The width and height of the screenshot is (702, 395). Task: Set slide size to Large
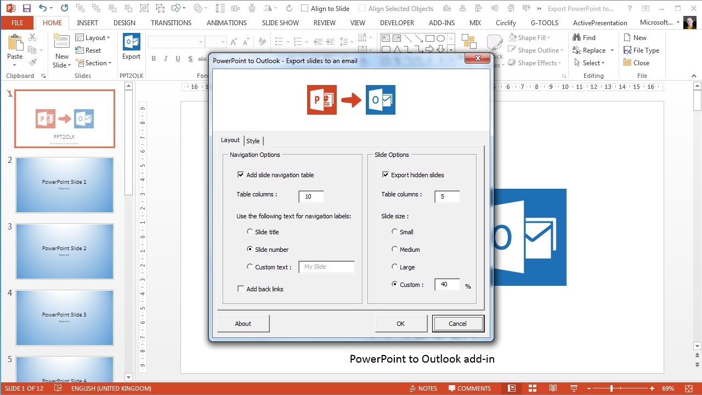[395, 267]
